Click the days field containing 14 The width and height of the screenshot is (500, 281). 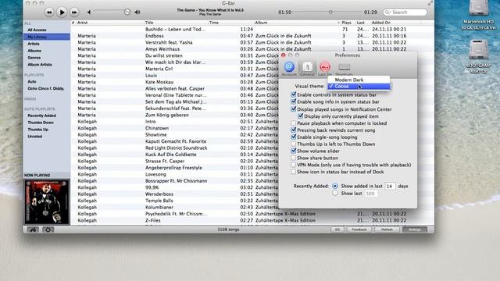click(390, 186)
